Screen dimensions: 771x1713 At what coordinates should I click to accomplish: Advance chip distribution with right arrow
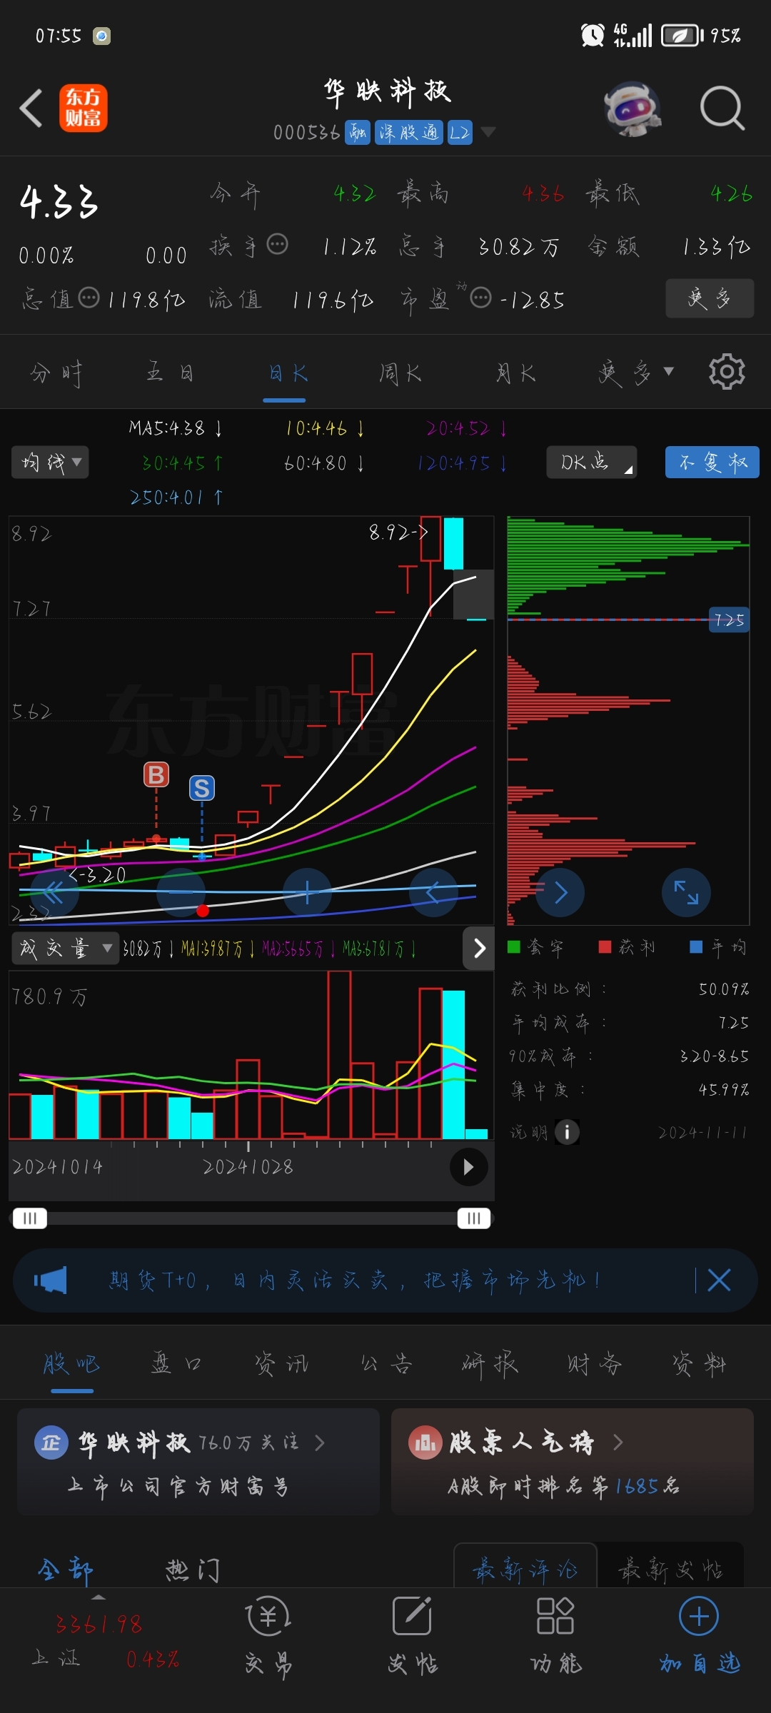point(560,892)
